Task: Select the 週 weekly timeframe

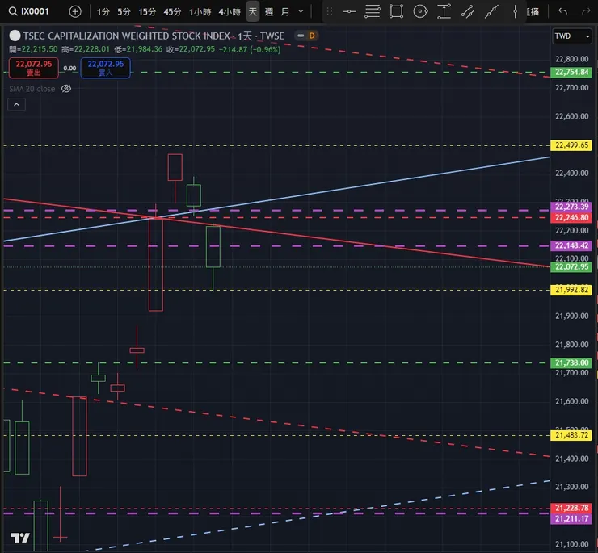Action: coord(269,12)
